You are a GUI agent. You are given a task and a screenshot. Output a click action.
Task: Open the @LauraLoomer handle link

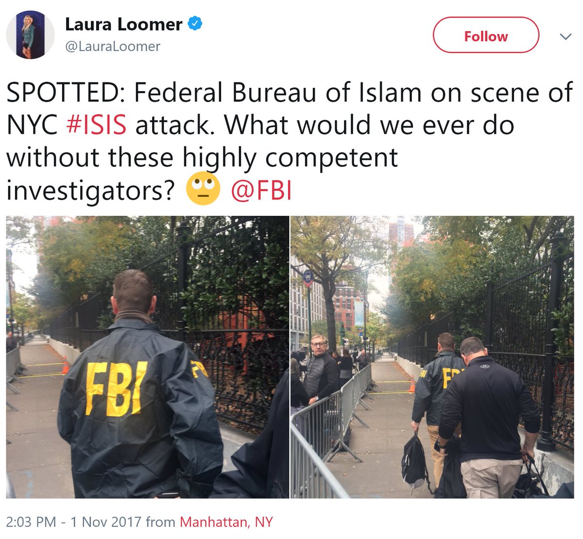(113, 47)
